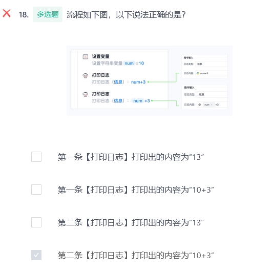Image resolution: width=273 pixels, height=272 pixels.
Task: Open the first 日志类型 dropdown showing 信息
Action: point(212,64)
